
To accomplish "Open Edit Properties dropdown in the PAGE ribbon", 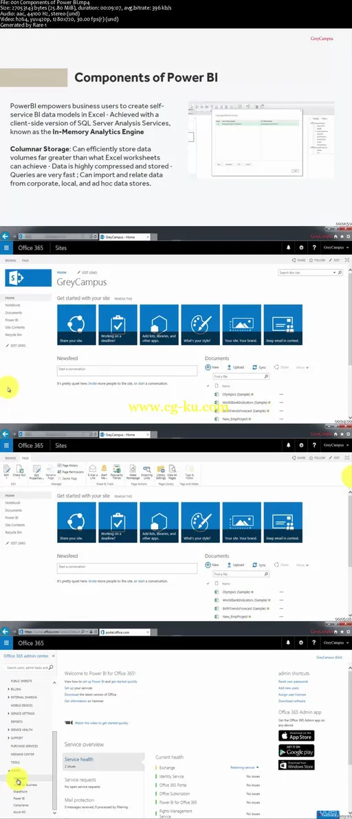I will click(36, 471).
